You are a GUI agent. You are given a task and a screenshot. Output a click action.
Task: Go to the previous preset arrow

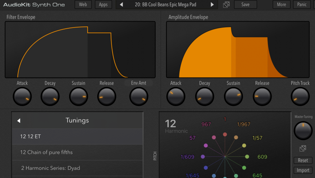pyautogui.click(x=121, y=4)
